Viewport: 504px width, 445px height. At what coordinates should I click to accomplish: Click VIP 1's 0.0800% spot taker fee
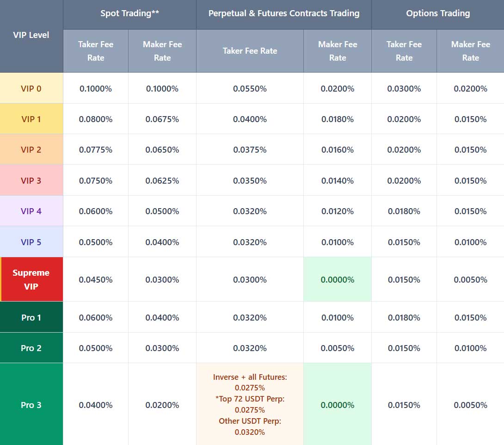[x=96, y=118]
